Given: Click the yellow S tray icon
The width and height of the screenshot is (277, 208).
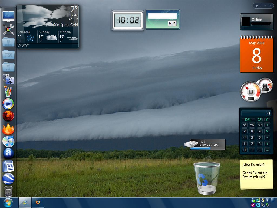Looking at the screenshot, I should pos(263,200).
